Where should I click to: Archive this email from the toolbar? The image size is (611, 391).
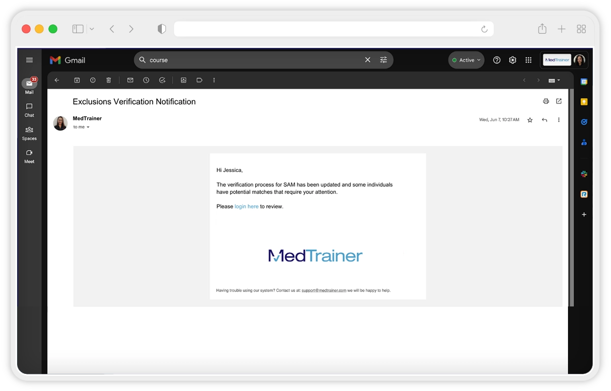tap(77, 80)
